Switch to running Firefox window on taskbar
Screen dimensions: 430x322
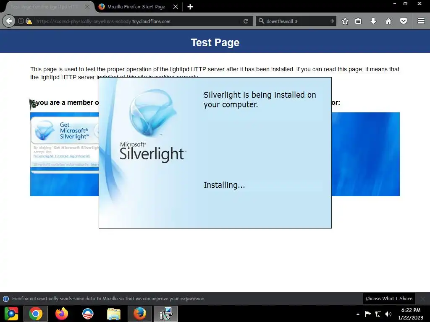(140, 314)
